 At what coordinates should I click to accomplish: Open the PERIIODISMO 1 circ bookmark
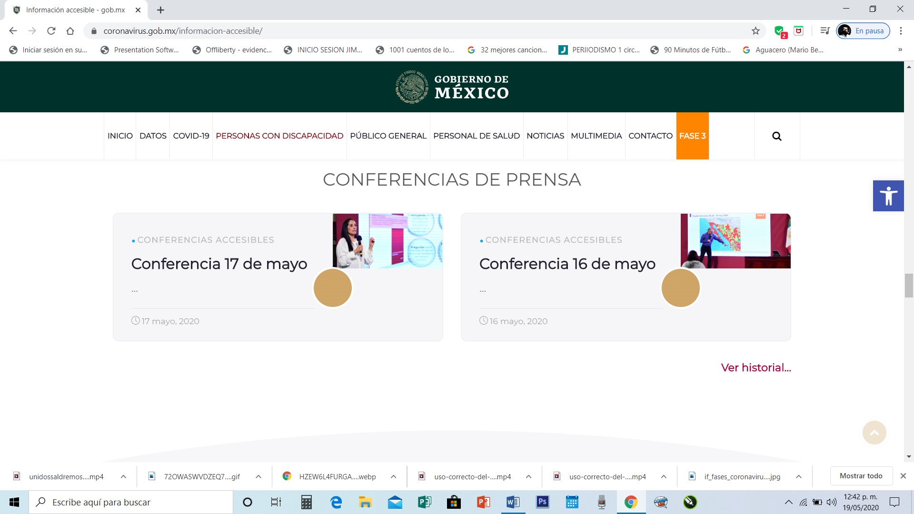pyautogui.click(x=599, y=49)
